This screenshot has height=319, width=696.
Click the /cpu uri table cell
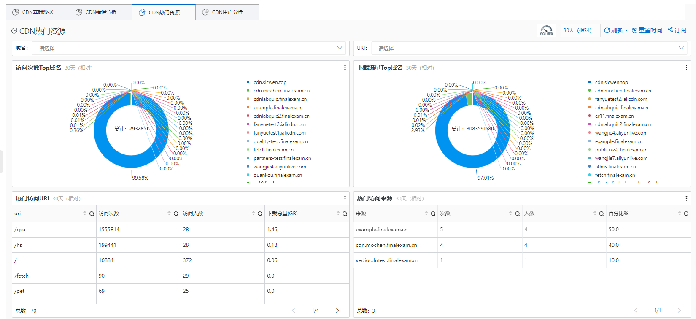coord(54,230)
